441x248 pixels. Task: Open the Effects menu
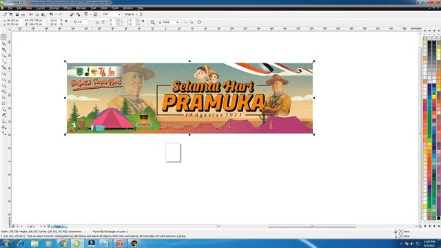pos(68,8)
